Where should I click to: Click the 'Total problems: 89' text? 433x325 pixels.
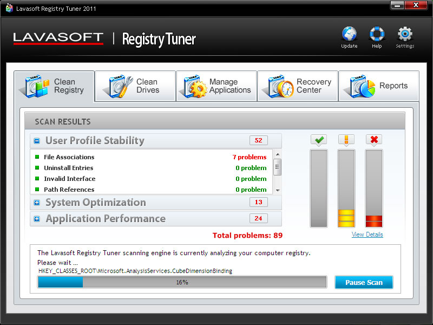(247, 235)
